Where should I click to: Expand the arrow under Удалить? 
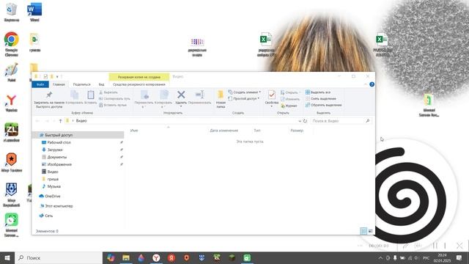181,106
